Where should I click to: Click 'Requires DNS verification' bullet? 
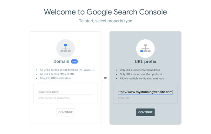point(55,78)
